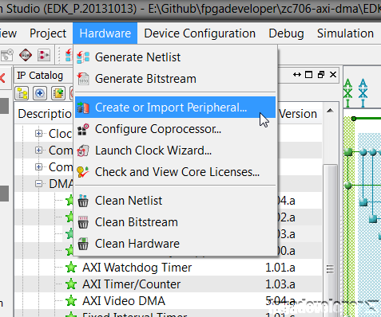
Task: Choose Create or Import Peripheral entry
Action: (x=175, y=108)
